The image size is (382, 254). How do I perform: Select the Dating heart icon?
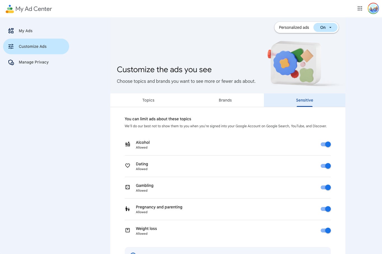pos(128,166)
